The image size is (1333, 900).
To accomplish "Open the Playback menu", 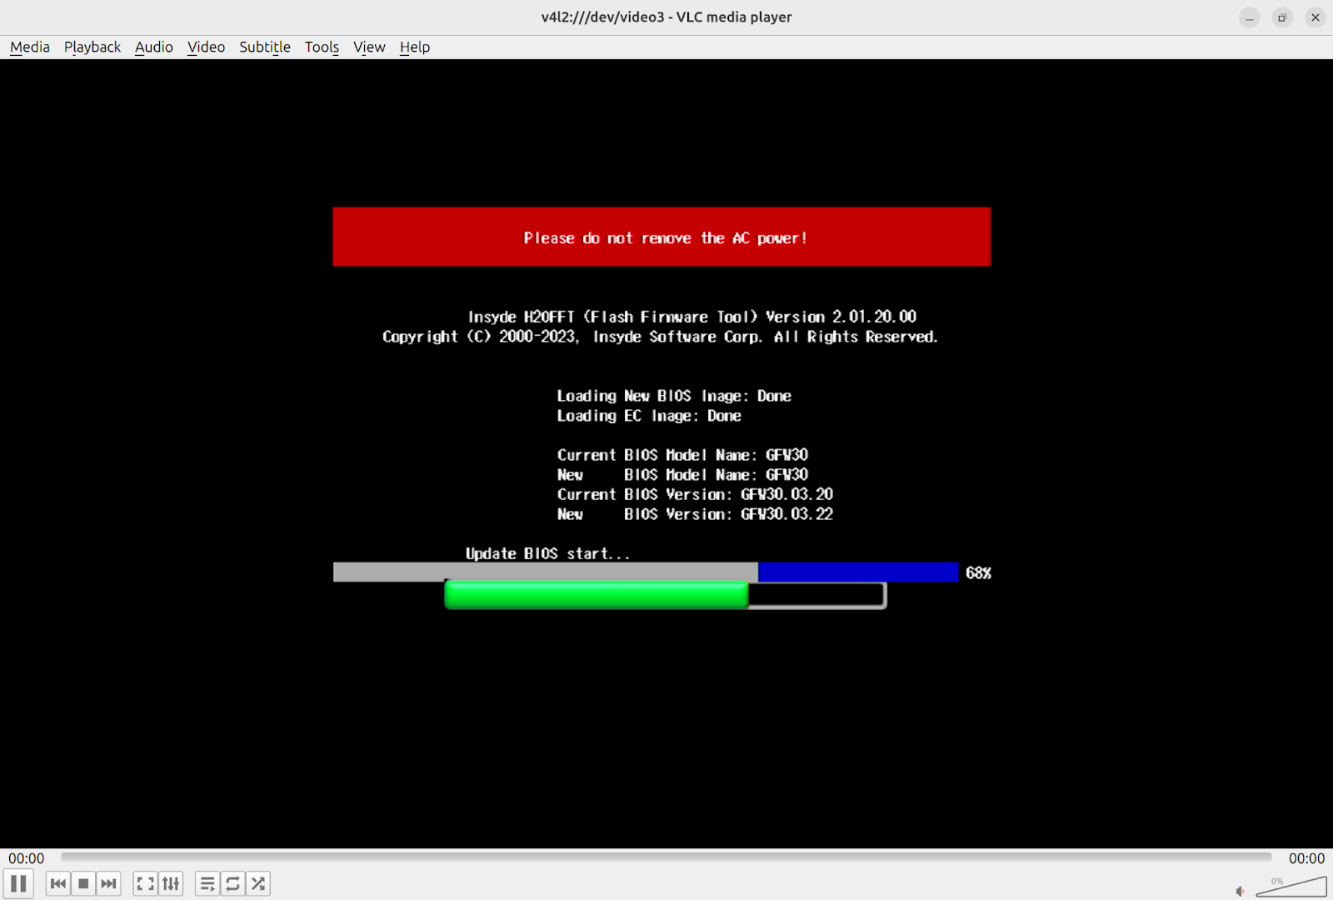I will pyautogui.click(x=92, y=47).
